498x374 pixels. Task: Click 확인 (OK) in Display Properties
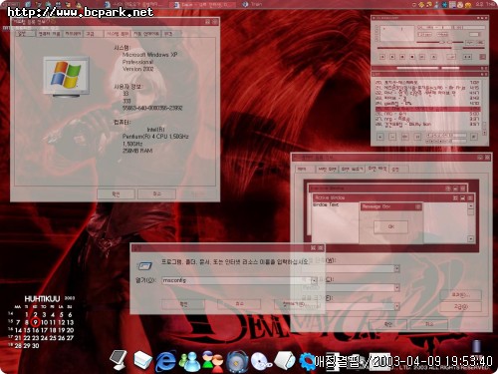point(387,324)
